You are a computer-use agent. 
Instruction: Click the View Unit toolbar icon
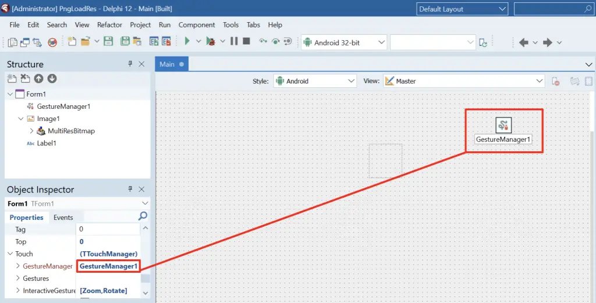[x=13, y=42]
